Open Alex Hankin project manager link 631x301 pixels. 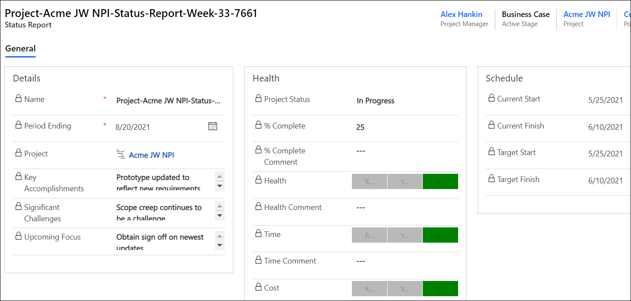coord(461,14)
